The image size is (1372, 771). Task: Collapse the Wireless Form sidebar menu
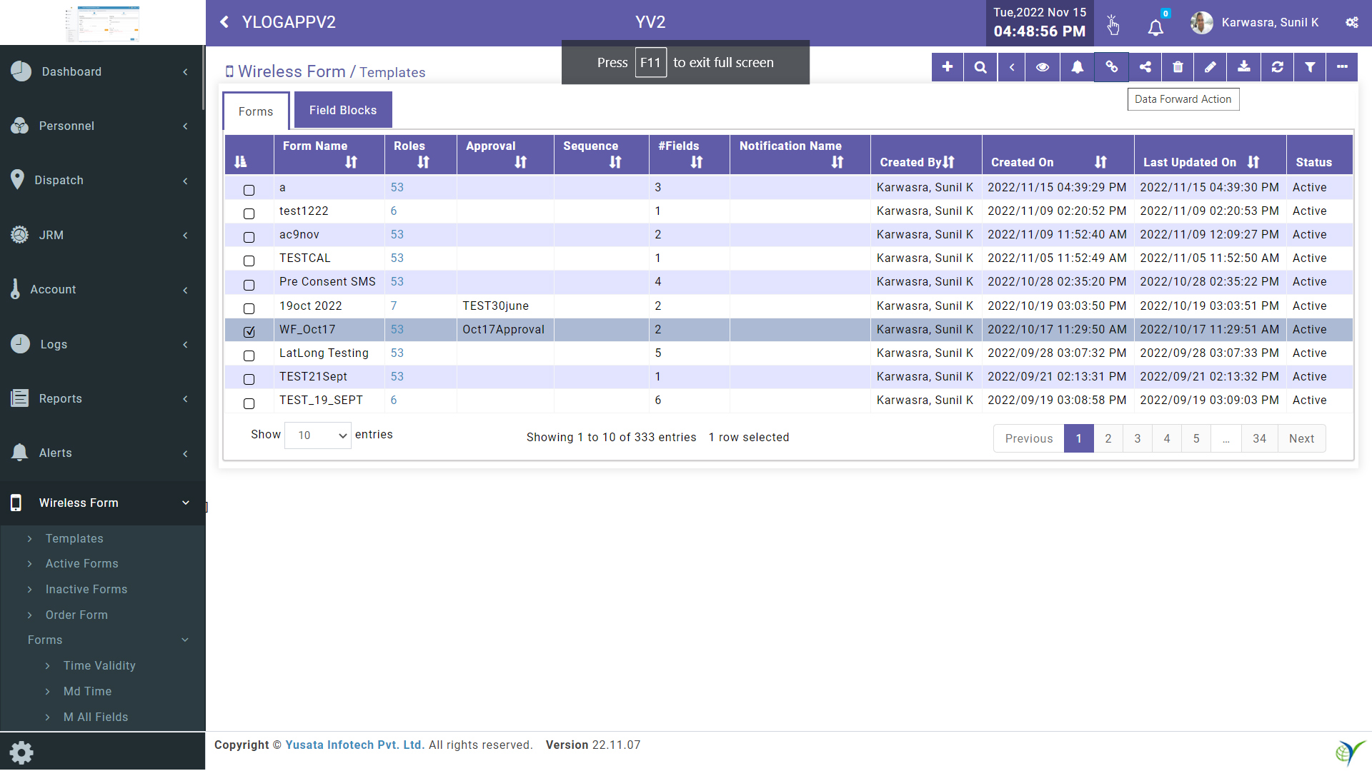(103, 503)
